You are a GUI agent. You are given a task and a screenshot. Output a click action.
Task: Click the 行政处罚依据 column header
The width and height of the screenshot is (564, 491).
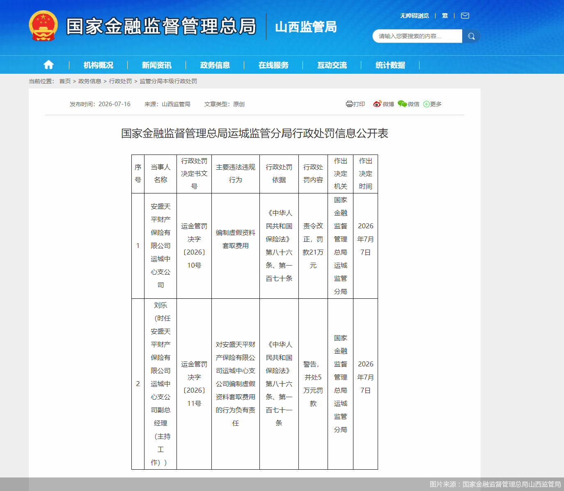click(279, 174)
